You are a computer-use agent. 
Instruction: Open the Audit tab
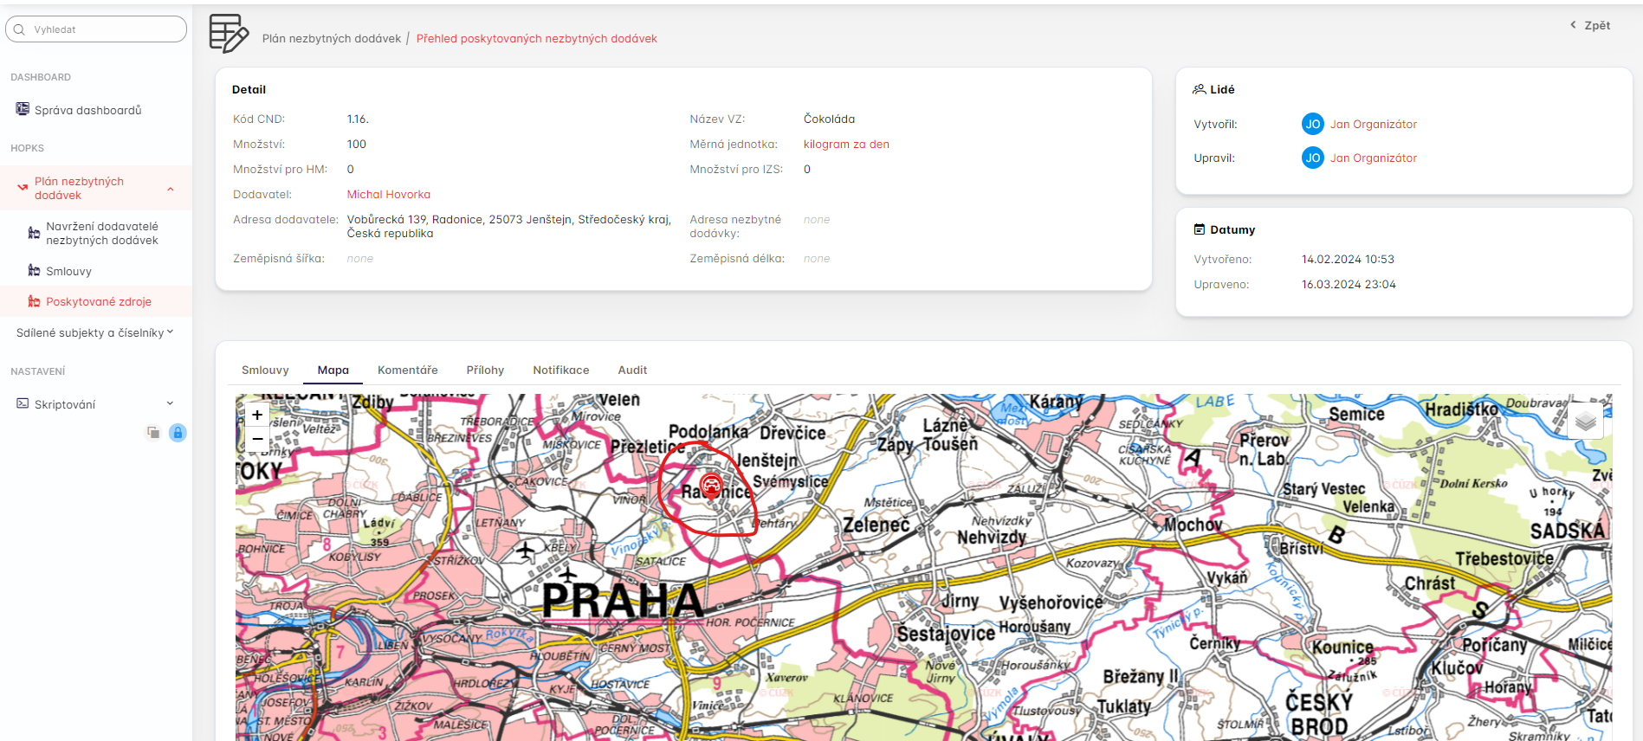tap(632, 370)
